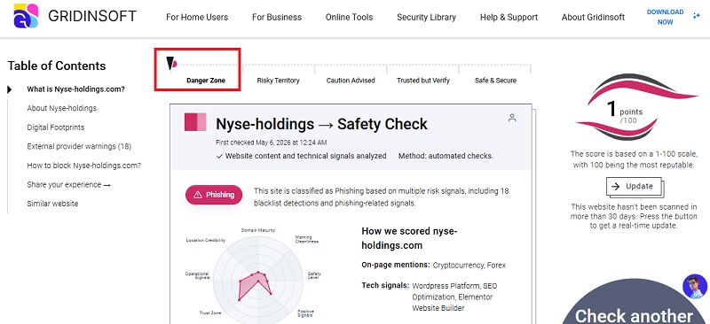Viewport: 710px width, 324px height.
Task: Click the Danger Zone scale label
Action: point(206,81)
